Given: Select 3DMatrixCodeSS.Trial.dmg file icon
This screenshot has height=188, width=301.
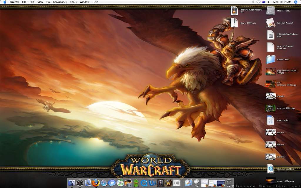Looking at the screenshot, I should 271,35.
